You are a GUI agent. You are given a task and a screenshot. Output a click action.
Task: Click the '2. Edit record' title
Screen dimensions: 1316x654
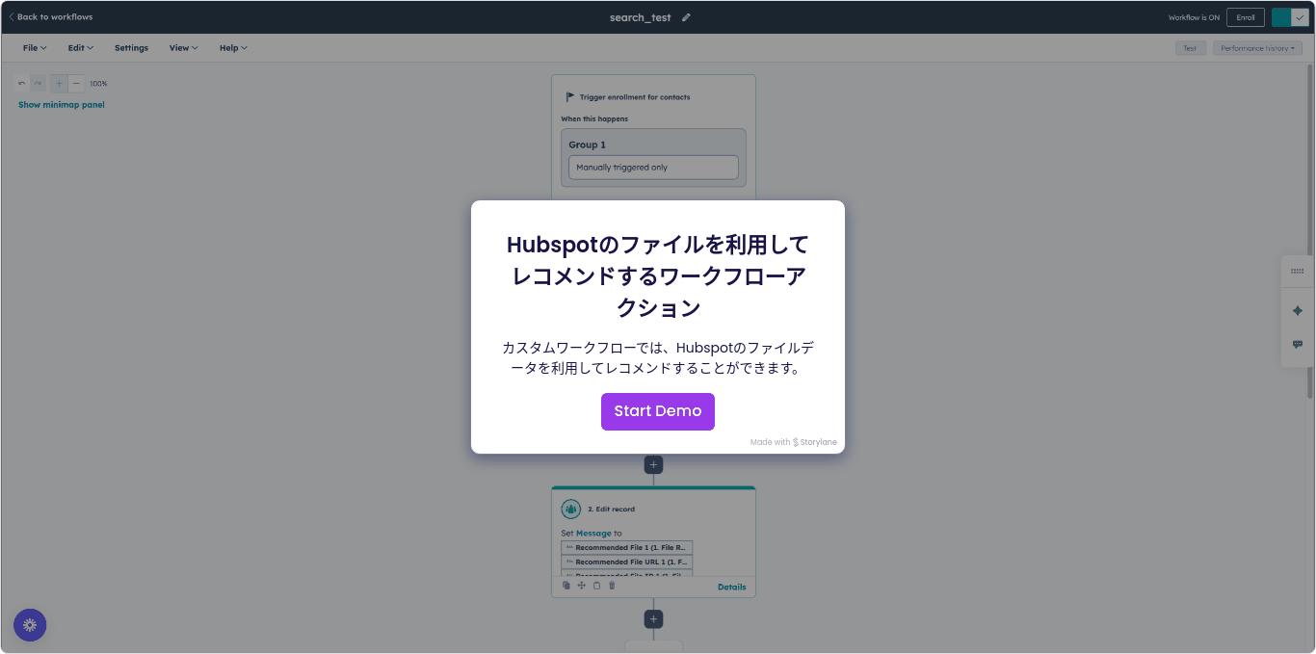coord(612,510)
